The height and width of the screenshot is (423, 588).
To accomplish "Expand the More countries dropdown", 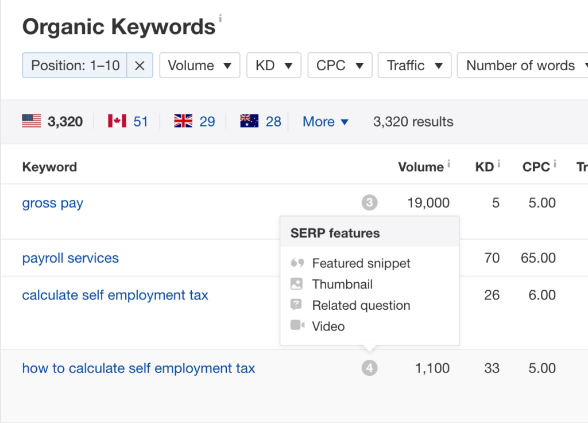I will [326, 122].
